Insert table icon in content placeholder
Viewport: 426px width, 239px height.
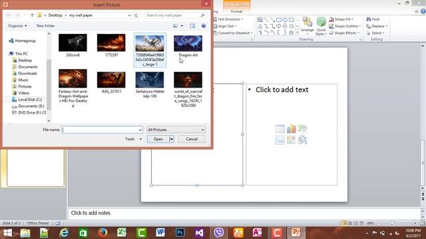[x=280, y=129]
